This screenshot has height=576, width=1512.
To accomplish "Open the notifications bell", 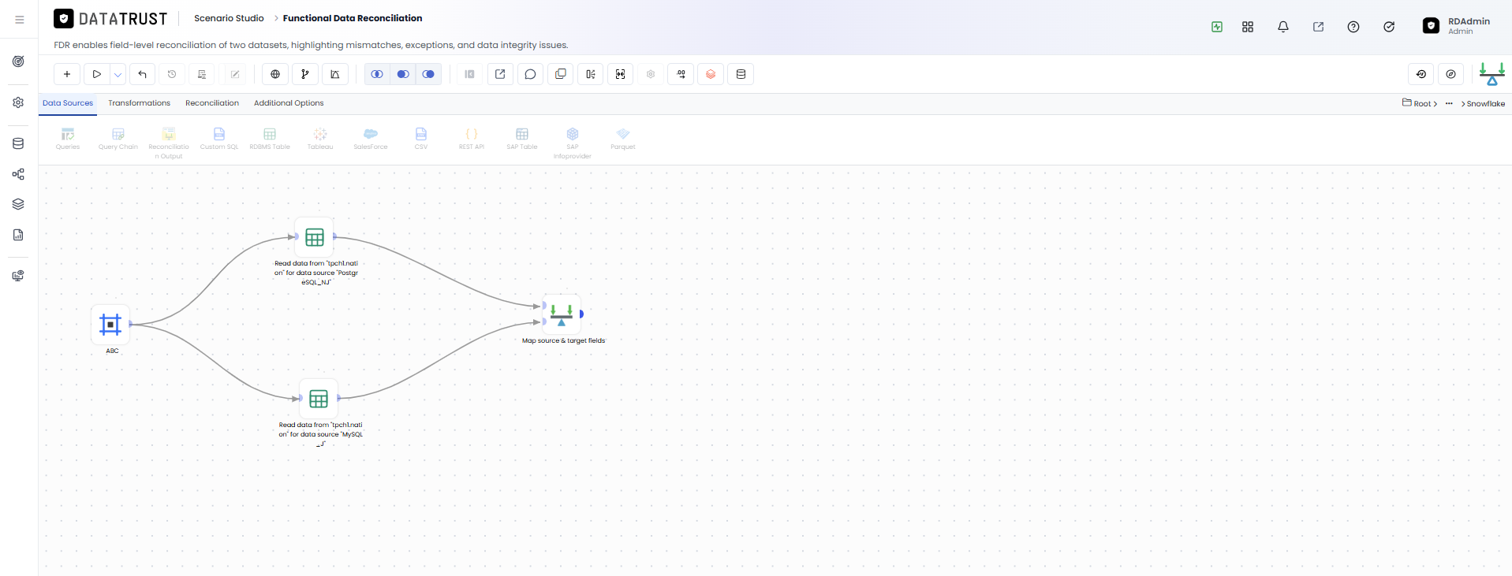I will coord(1283,27).
